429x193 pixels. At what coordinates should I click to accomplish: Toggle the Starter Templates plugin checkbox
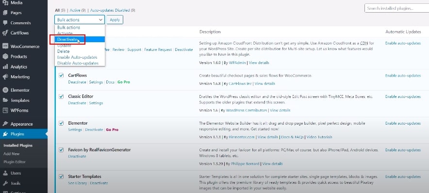pyautogui.click(x=61, y=177)
